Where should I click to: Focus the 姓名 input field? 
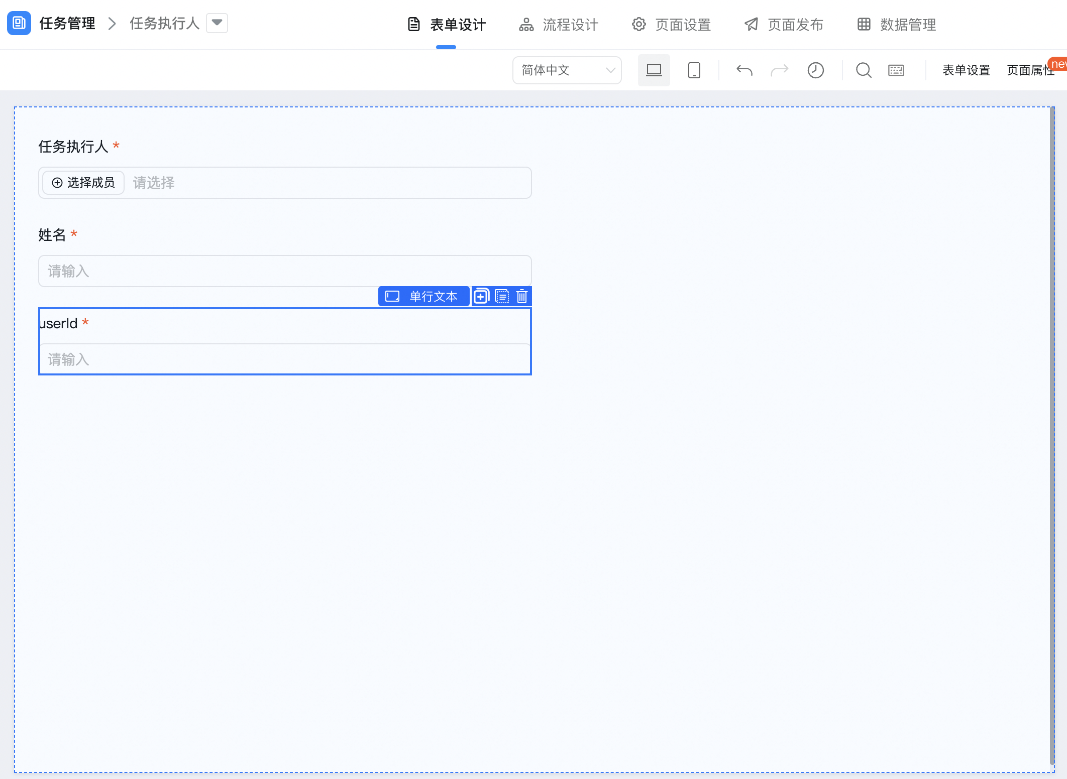click(x=285, y=271)
